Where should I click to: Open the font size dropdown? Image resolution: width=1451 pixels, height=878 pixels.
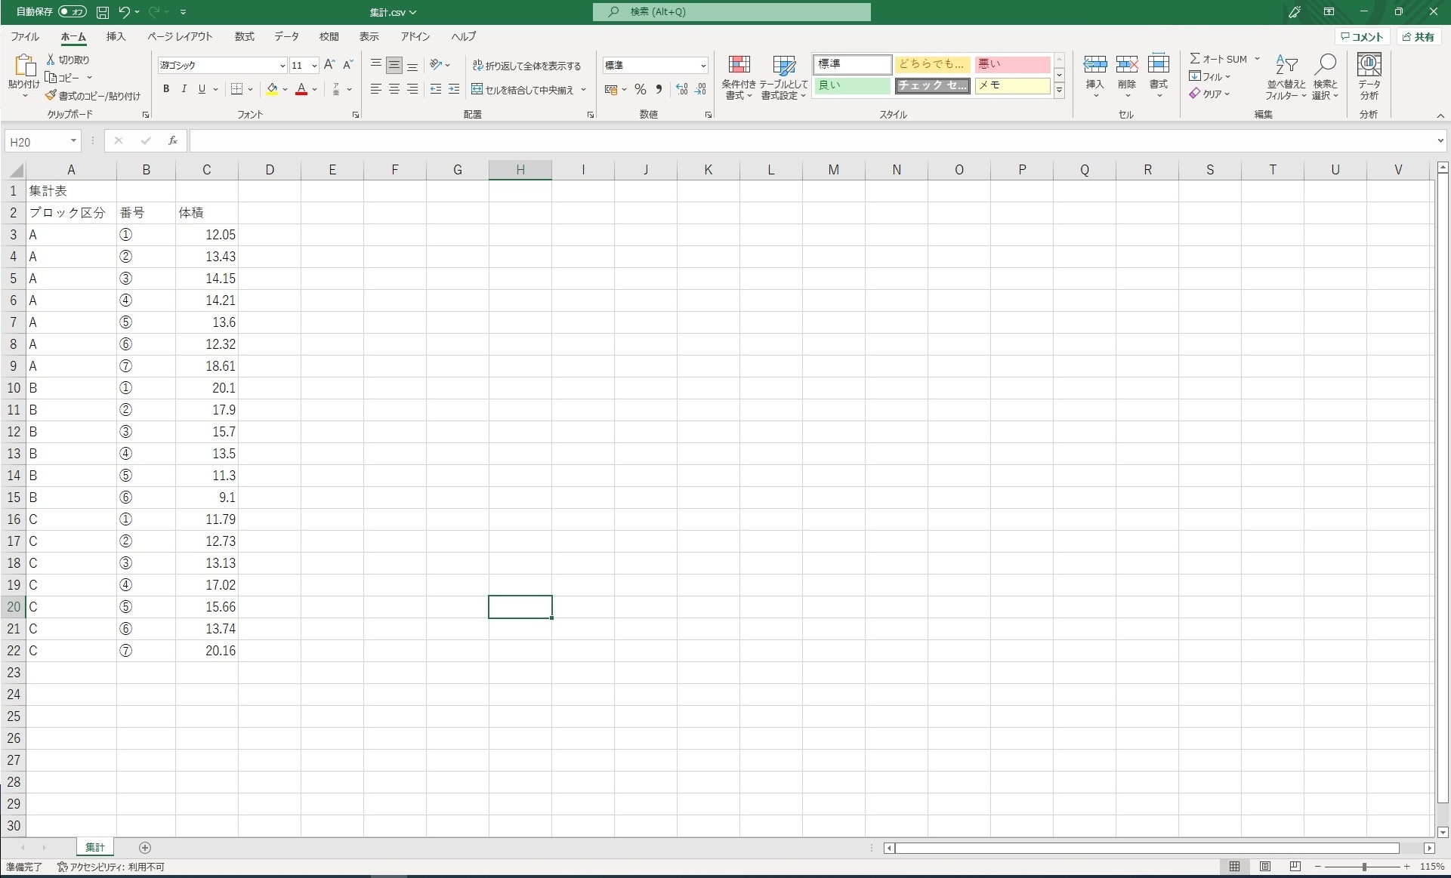pos(314,66)
